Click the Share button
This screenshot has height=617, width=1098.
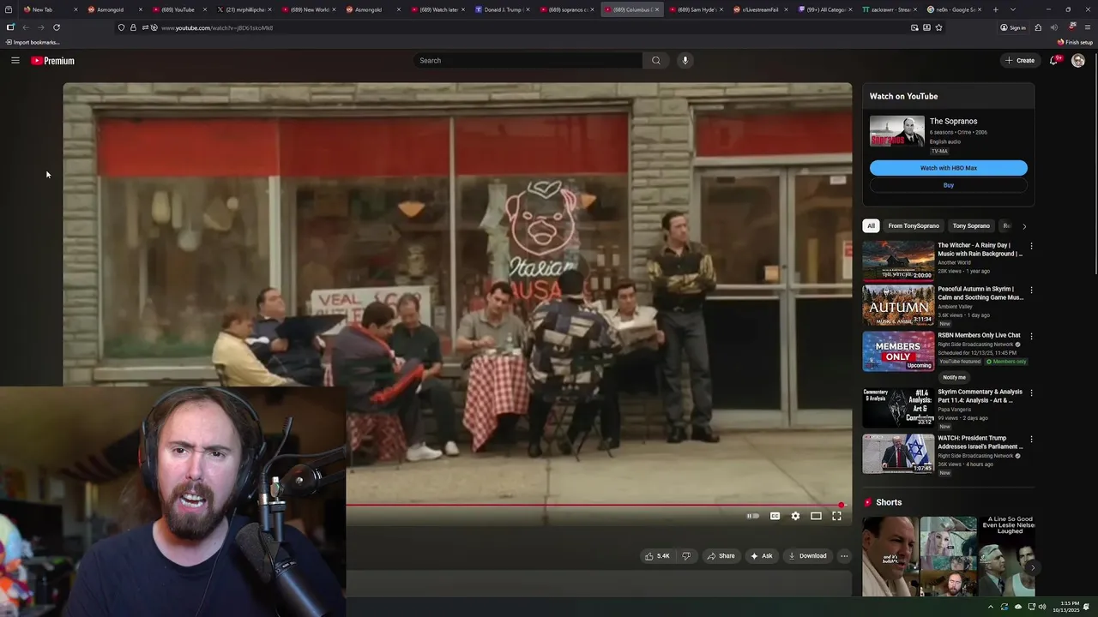click(x=721, y=556)
